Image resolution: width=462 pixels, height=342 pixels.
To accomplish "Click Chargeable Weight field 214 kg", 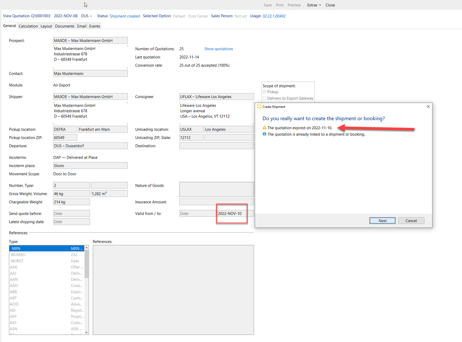I will coord(71,202).
